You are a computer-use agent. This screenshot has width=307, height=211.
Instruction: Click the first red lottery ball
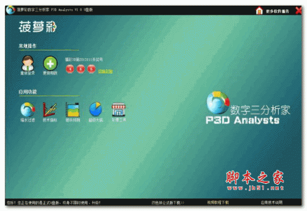(x=70, y=69)
